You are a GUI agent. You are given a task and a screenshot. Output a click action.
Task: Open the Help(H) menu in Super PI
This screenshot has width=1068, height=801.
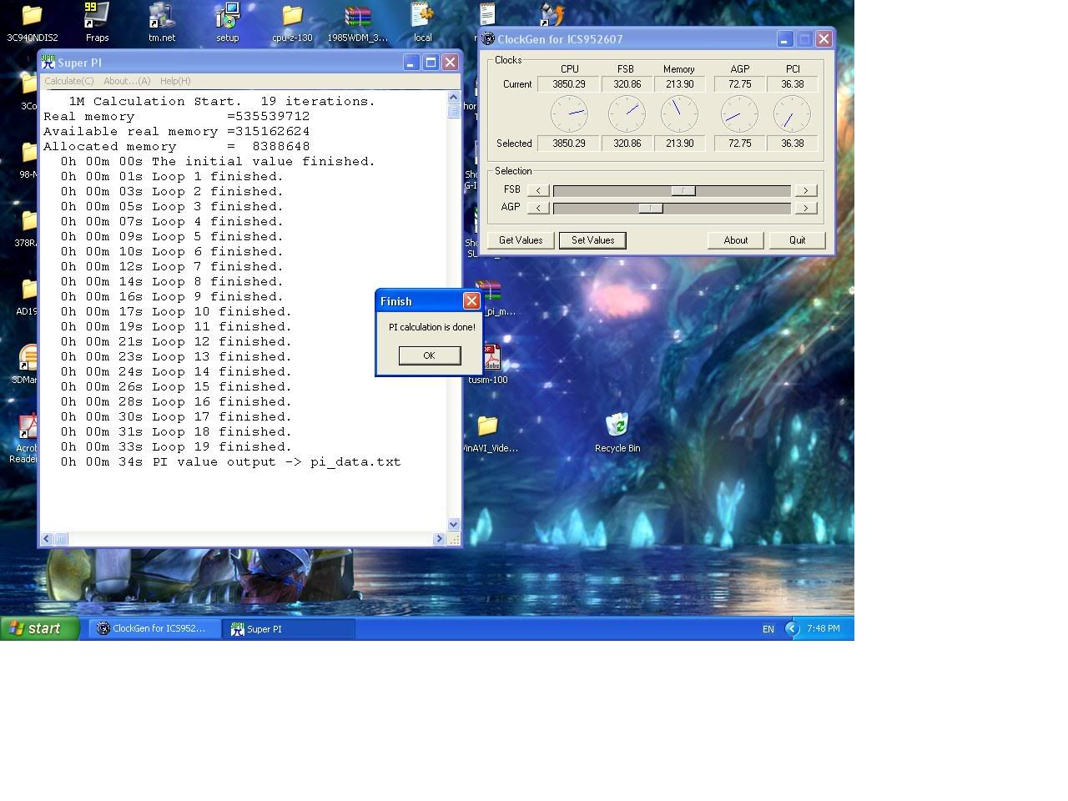click(x=175, y=81)
